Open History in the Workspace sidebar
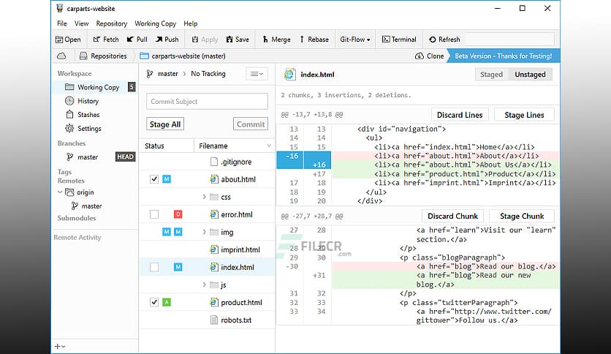 click(x=88, y=101)
